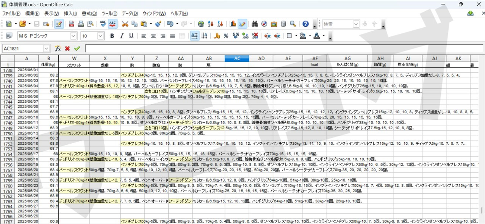The height and width of the screenshot is (224, 485).
Task: Apply percent number format
Action: pos(226,36)
